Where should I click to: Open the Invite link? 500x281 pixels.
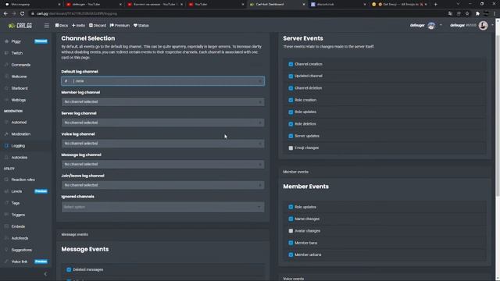pos(78,26)
